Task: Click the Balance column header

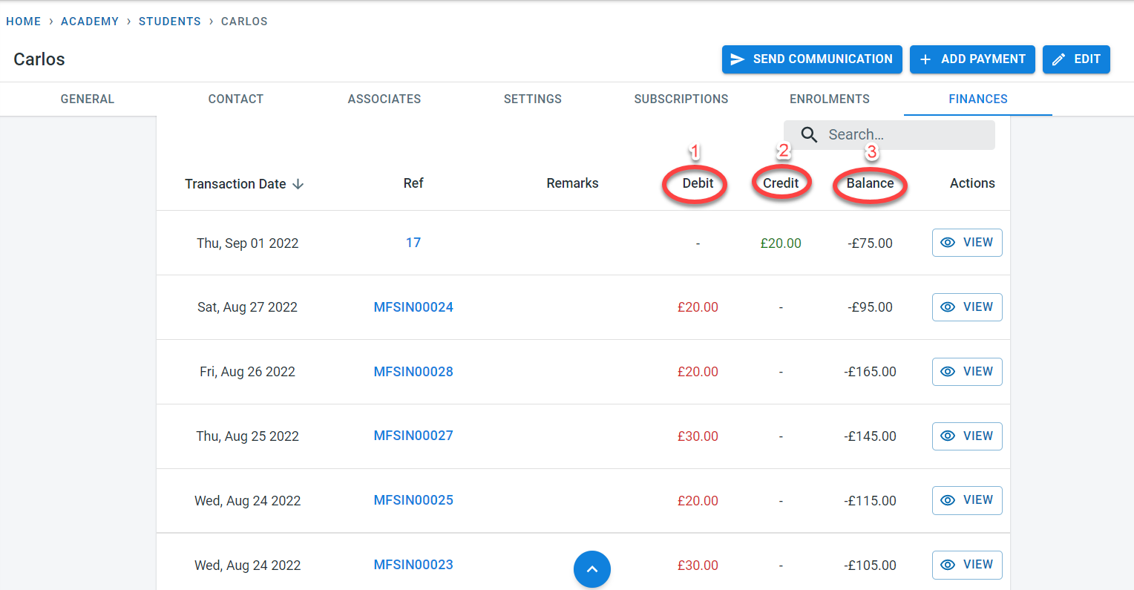Action: [870, 183]
